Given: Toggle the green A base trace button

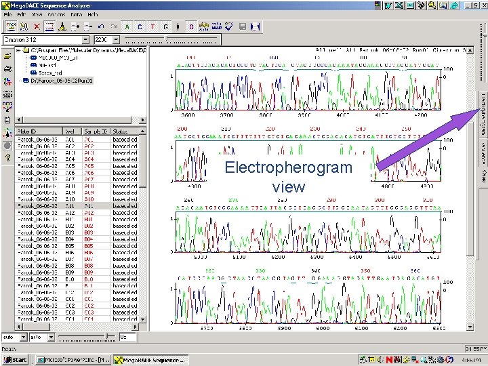Looking at the screenshot, I should (127, 26).
